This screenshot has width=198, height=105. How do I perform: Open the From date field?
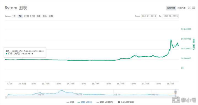(149, 16)
